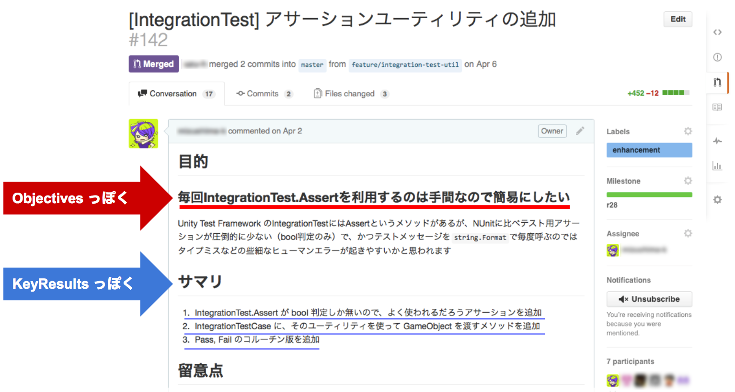Open the Assignee gear menu
Viewport: 735px width, 392px height.
point(688,233)
